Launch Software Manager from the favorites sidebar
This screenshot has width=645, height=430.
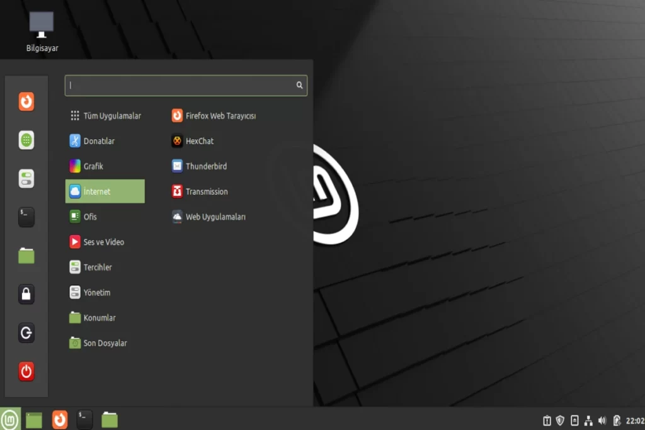coord(26,140)
